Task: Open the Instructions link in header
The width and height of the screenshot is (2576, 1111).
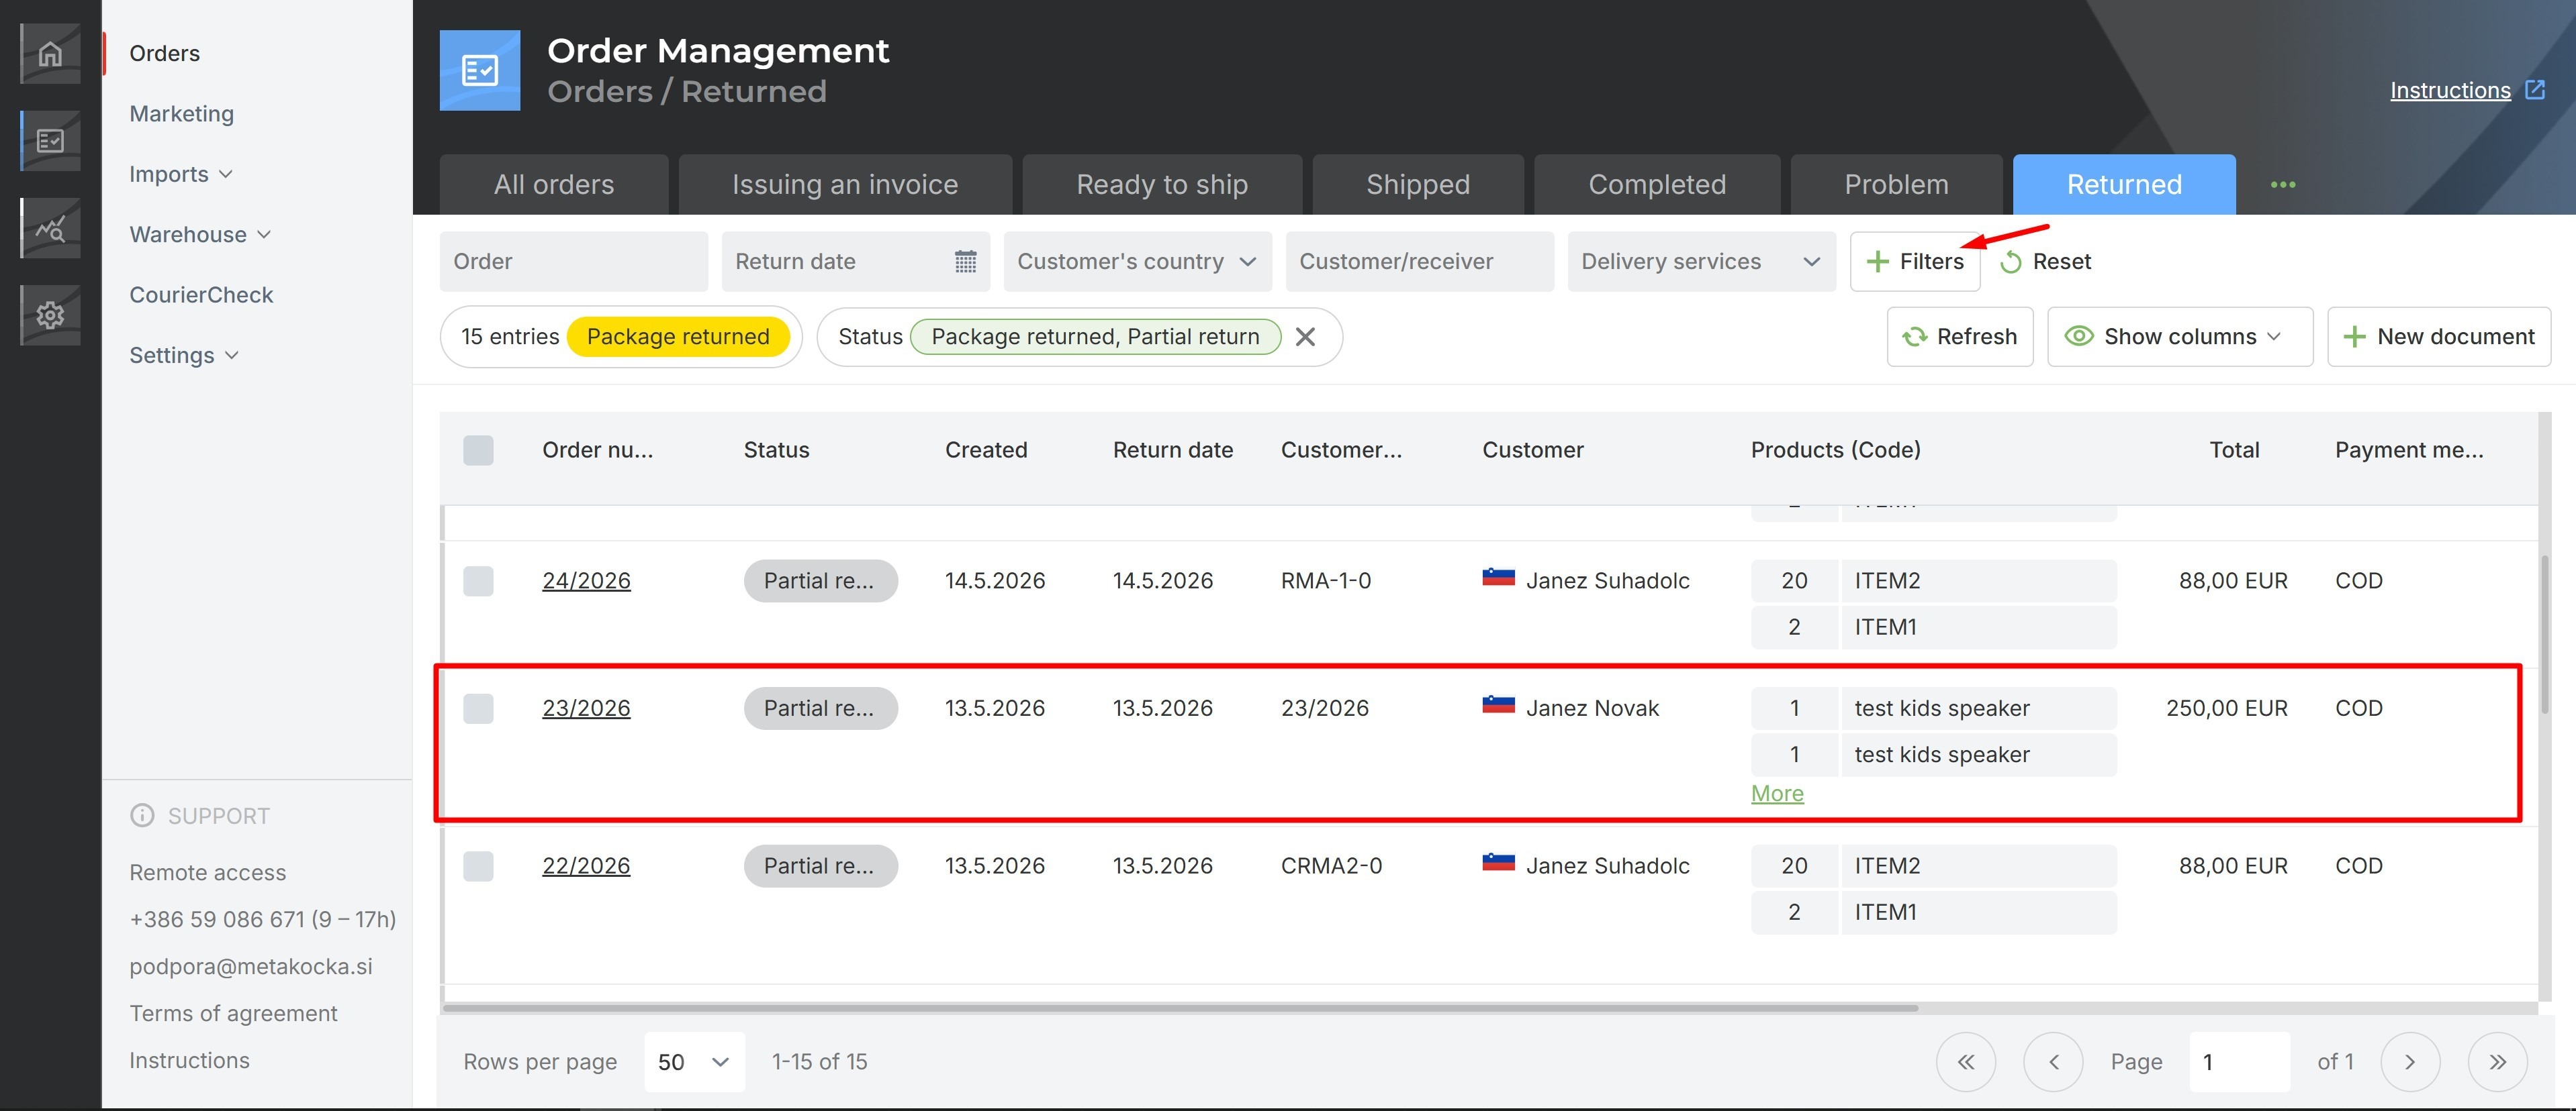Action: pos(2450,90)
